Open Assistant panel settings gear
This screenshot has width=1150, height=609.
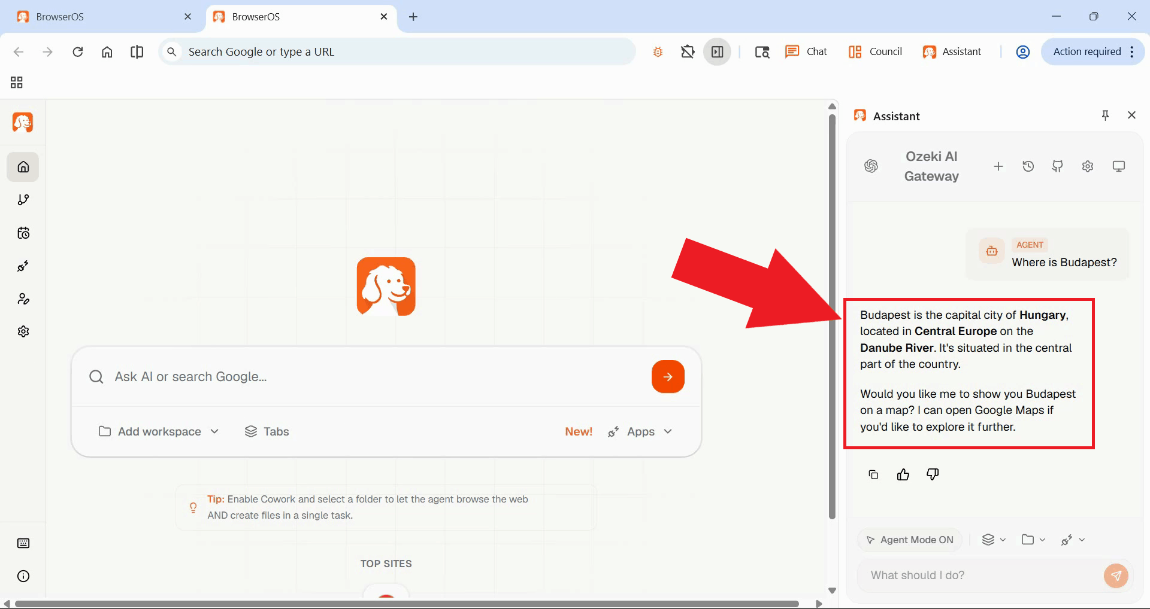(x=1088, y=166)
